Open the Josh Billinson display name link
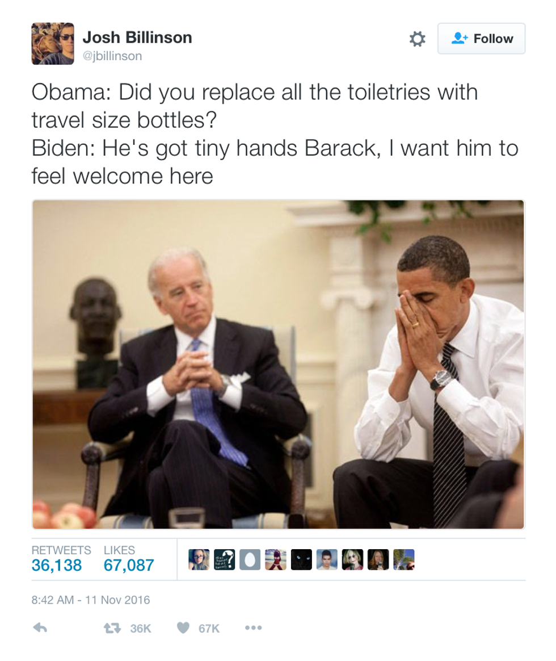Image resolution: width=556 pixels, height=661 pixels. 137,37
